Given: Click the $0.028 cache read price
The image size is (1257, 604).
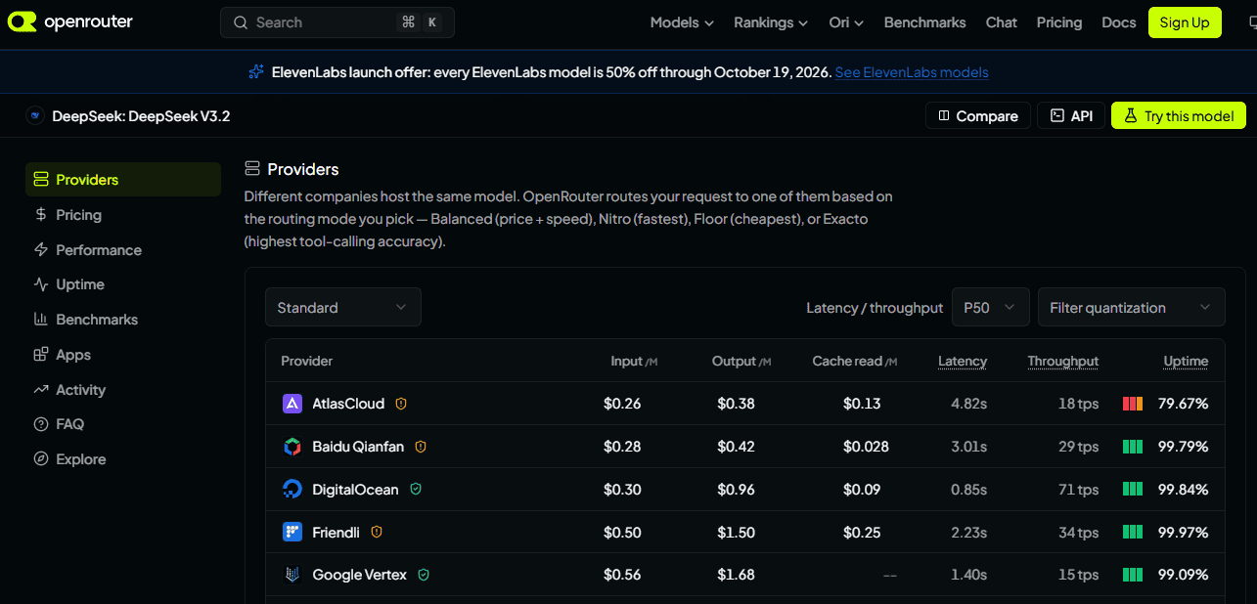Looking at the screenshot, I should click(x=867, y=447).
